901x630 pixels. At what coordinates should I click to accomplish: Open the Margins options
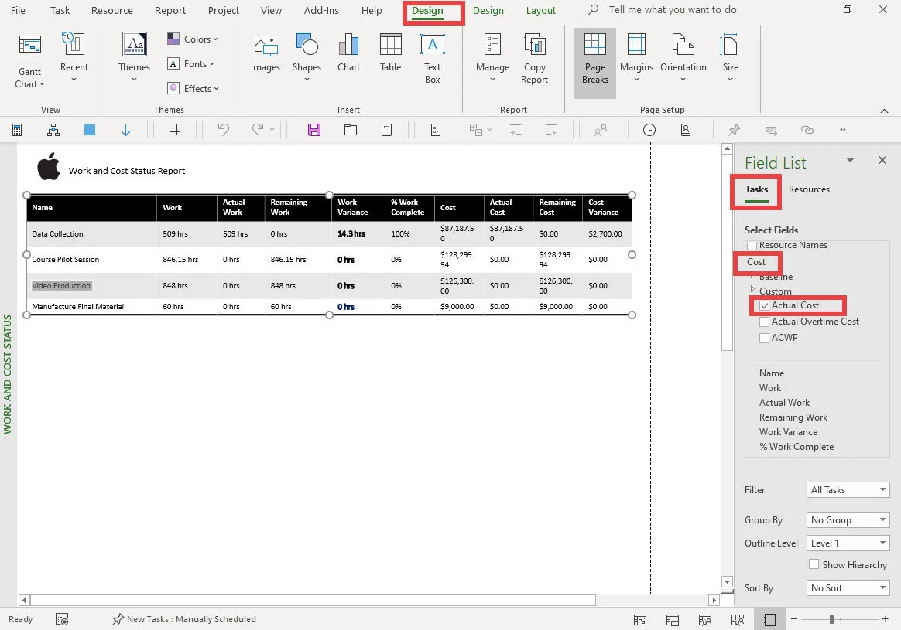click(636, 57)
